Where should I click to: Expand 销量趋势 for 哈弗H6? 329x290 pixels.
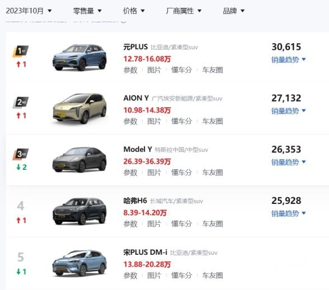(289, 213)
